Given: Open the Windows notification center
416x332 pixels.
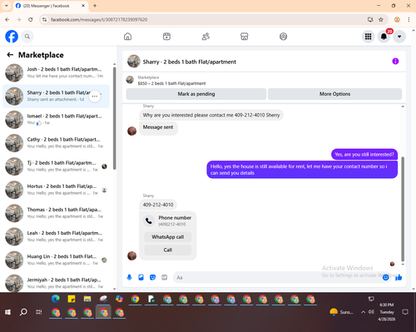Looking at the screenshot, I should pos(405,312).
